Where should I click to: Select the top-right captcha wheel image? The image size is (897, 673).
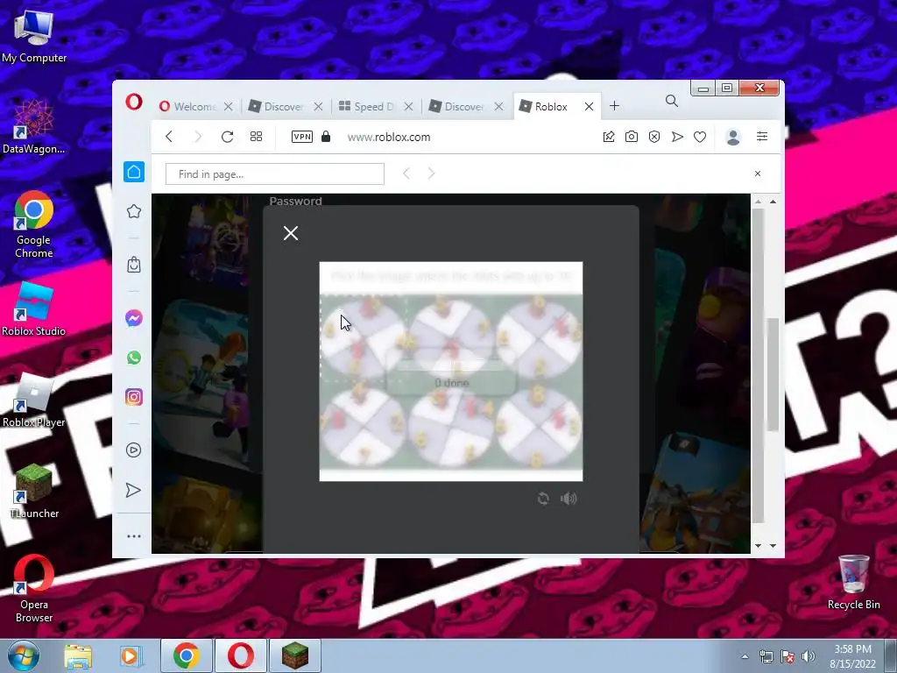[x=539, y=337]
